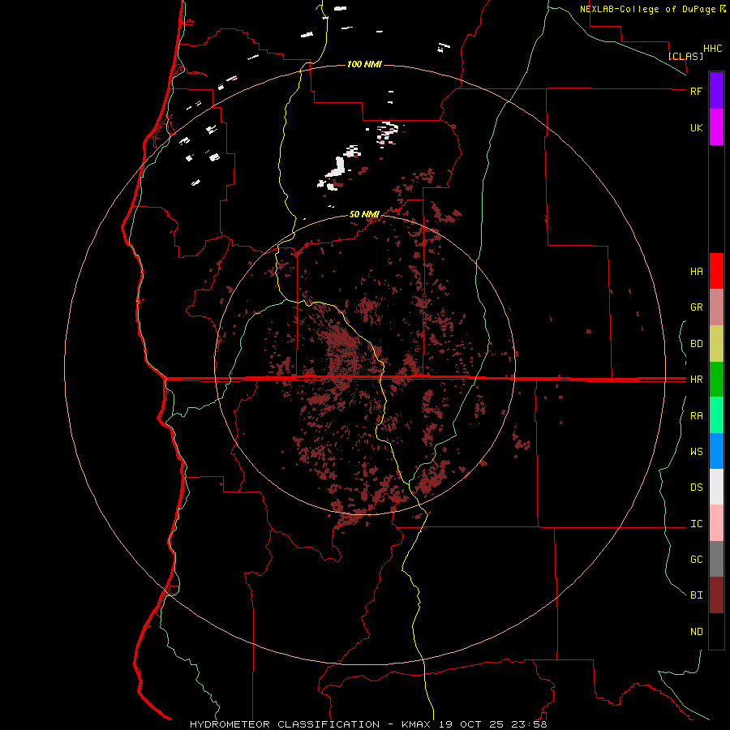
Task: Pick the WS blue legend block
Action: (x=716, y=451)
